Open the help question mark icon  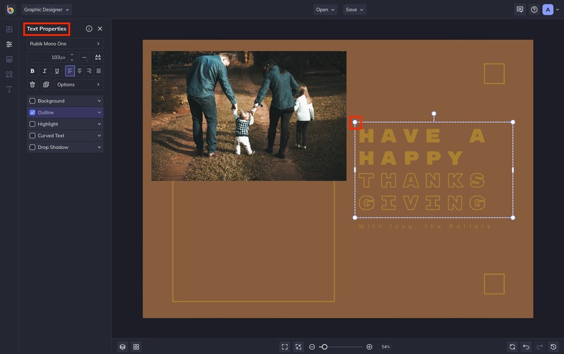pyautogui.click(x=534, y=10)
